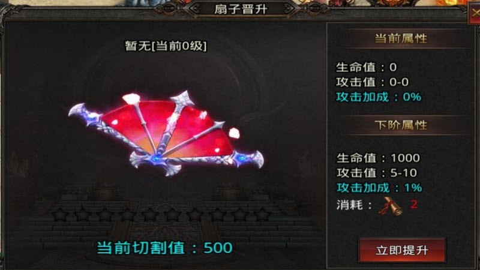Close the 扇子晋升 window
Viewport: 480px width, 270px height.
[x=475, y=14]
